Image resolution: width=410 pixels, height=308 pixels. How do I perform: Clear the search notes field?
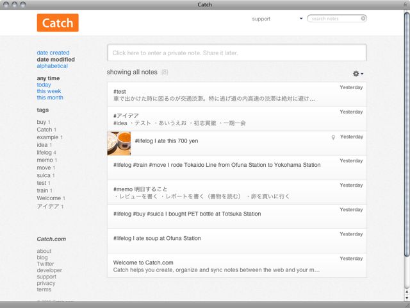[x=363, y=19]
